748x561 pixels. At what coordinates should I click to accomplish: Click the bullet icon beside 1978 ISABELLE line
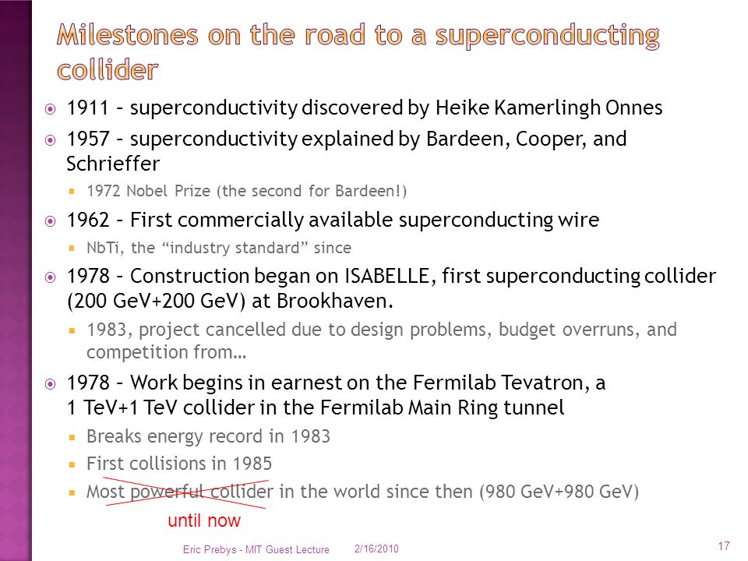[50, 277]
